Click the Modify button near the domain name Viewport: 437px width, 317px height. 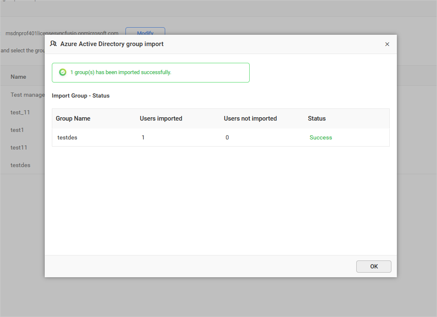[x=145, y=34]
